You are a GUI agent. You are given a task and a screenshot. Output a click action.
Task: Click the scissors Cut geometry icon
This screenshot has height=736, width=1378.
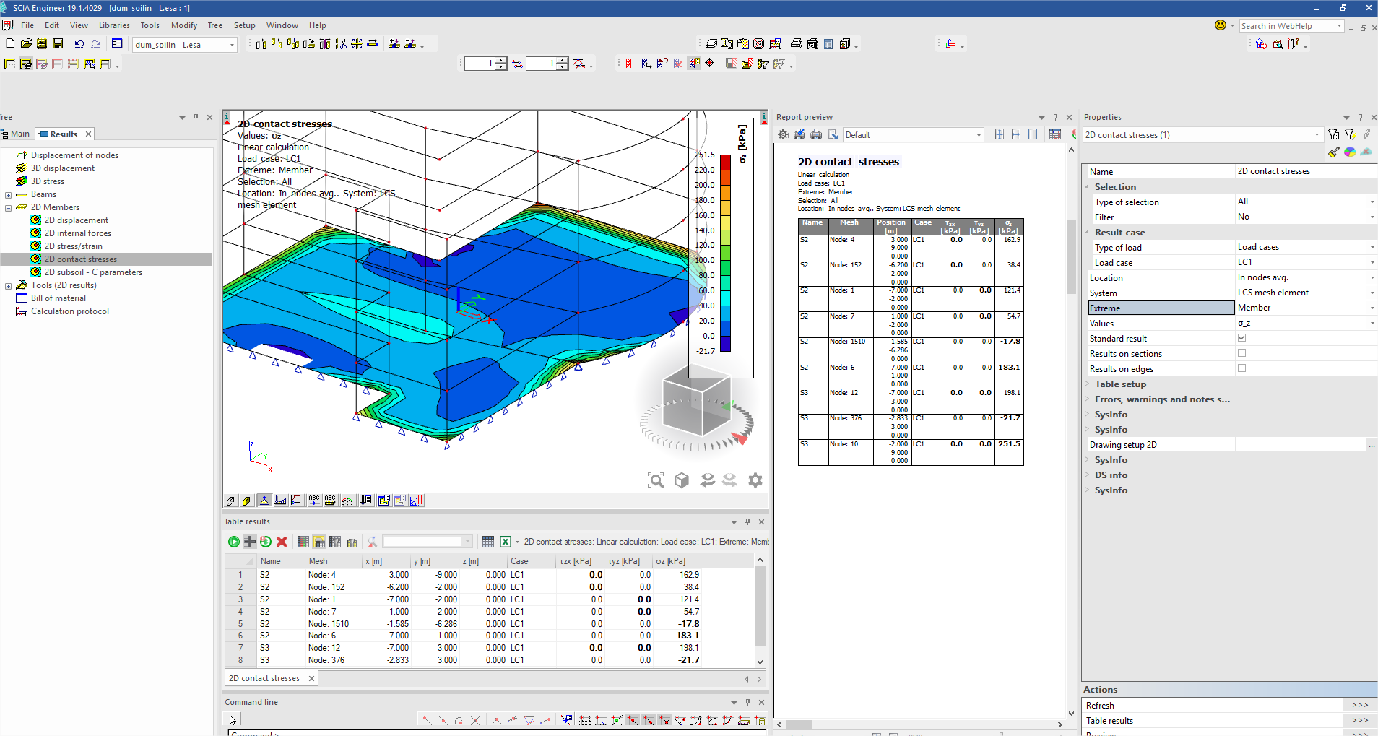[x=341, y=44]
